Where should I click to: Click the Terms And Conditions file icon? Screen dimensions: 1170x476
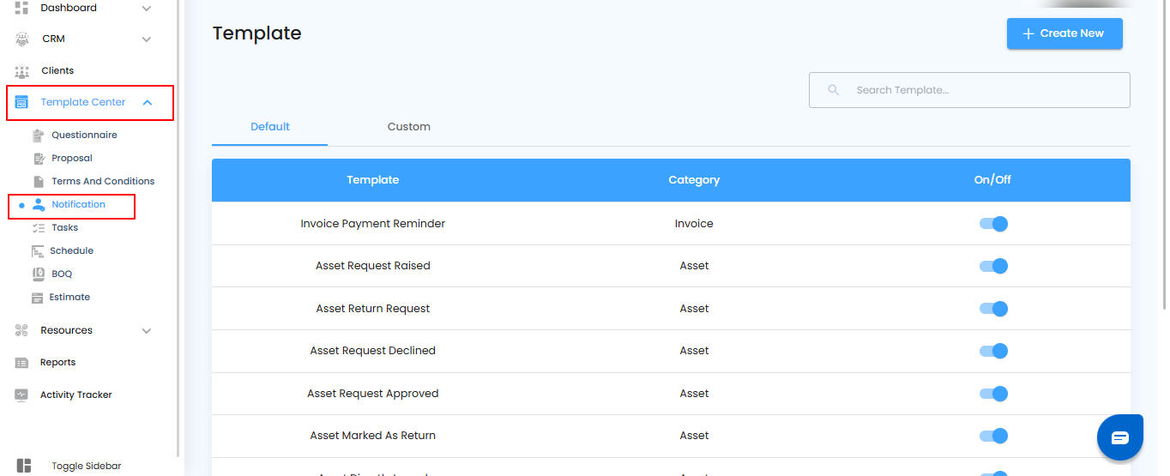tap(38, 182)
